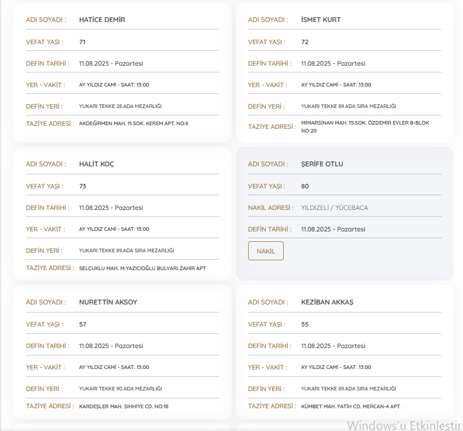Click the age 80 in Şerife Otlu's card
Viewport: 463px width, 431px height.
(x=305, y=186)
